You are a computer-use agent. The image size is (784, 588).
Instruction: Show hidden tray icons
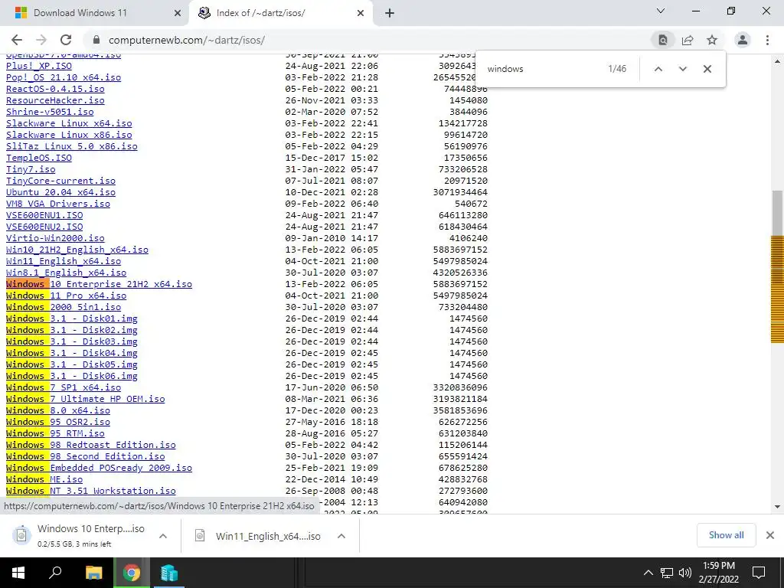648,573
